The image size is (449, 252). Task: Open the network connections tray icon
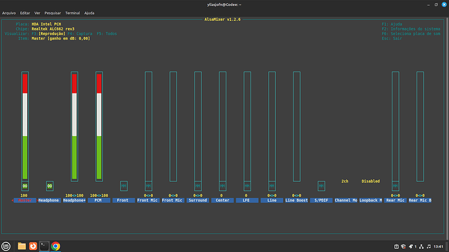(421, 246)
